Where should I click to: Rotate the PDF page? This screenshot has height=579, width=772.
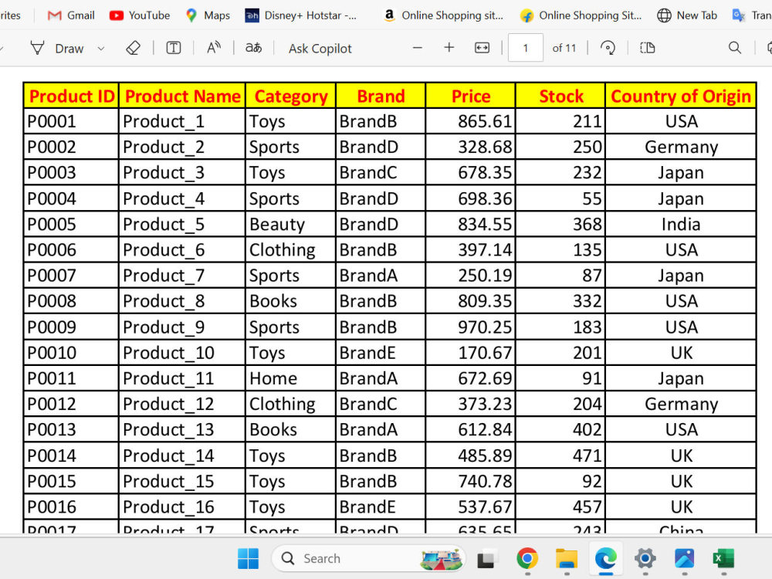coord(608,48)
